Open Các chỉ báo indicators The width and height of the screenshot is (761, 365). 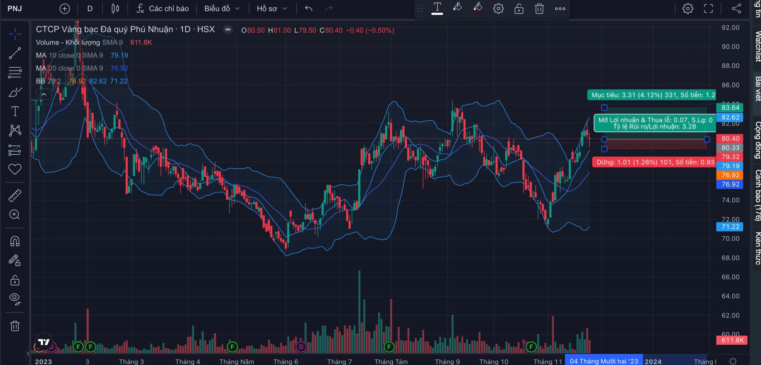[163, 9]
